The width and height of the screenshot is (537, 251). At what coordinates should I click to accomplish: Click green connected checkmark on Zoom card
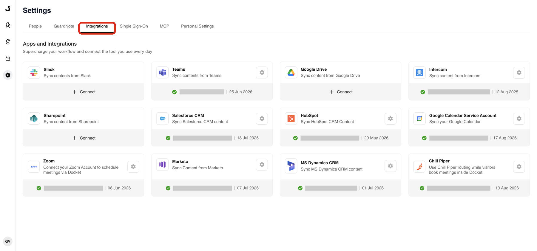(x=39, y=188)
